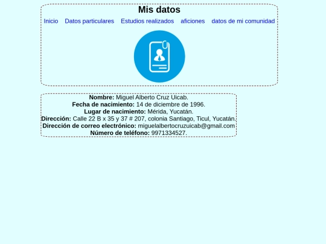Click the phone number 9971334527
Viewport: 326px width, 244px height.
click(169, 133)
